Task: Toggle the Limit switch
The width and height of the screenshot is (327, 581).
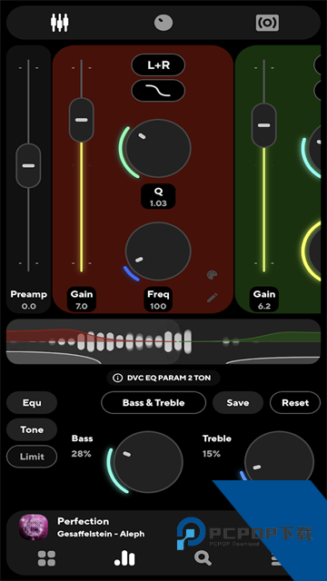Action: (32, 457)
